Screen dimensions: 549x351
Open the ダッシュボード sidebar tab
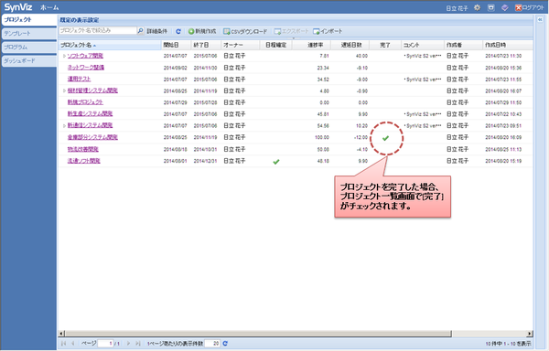pos(29,61)
